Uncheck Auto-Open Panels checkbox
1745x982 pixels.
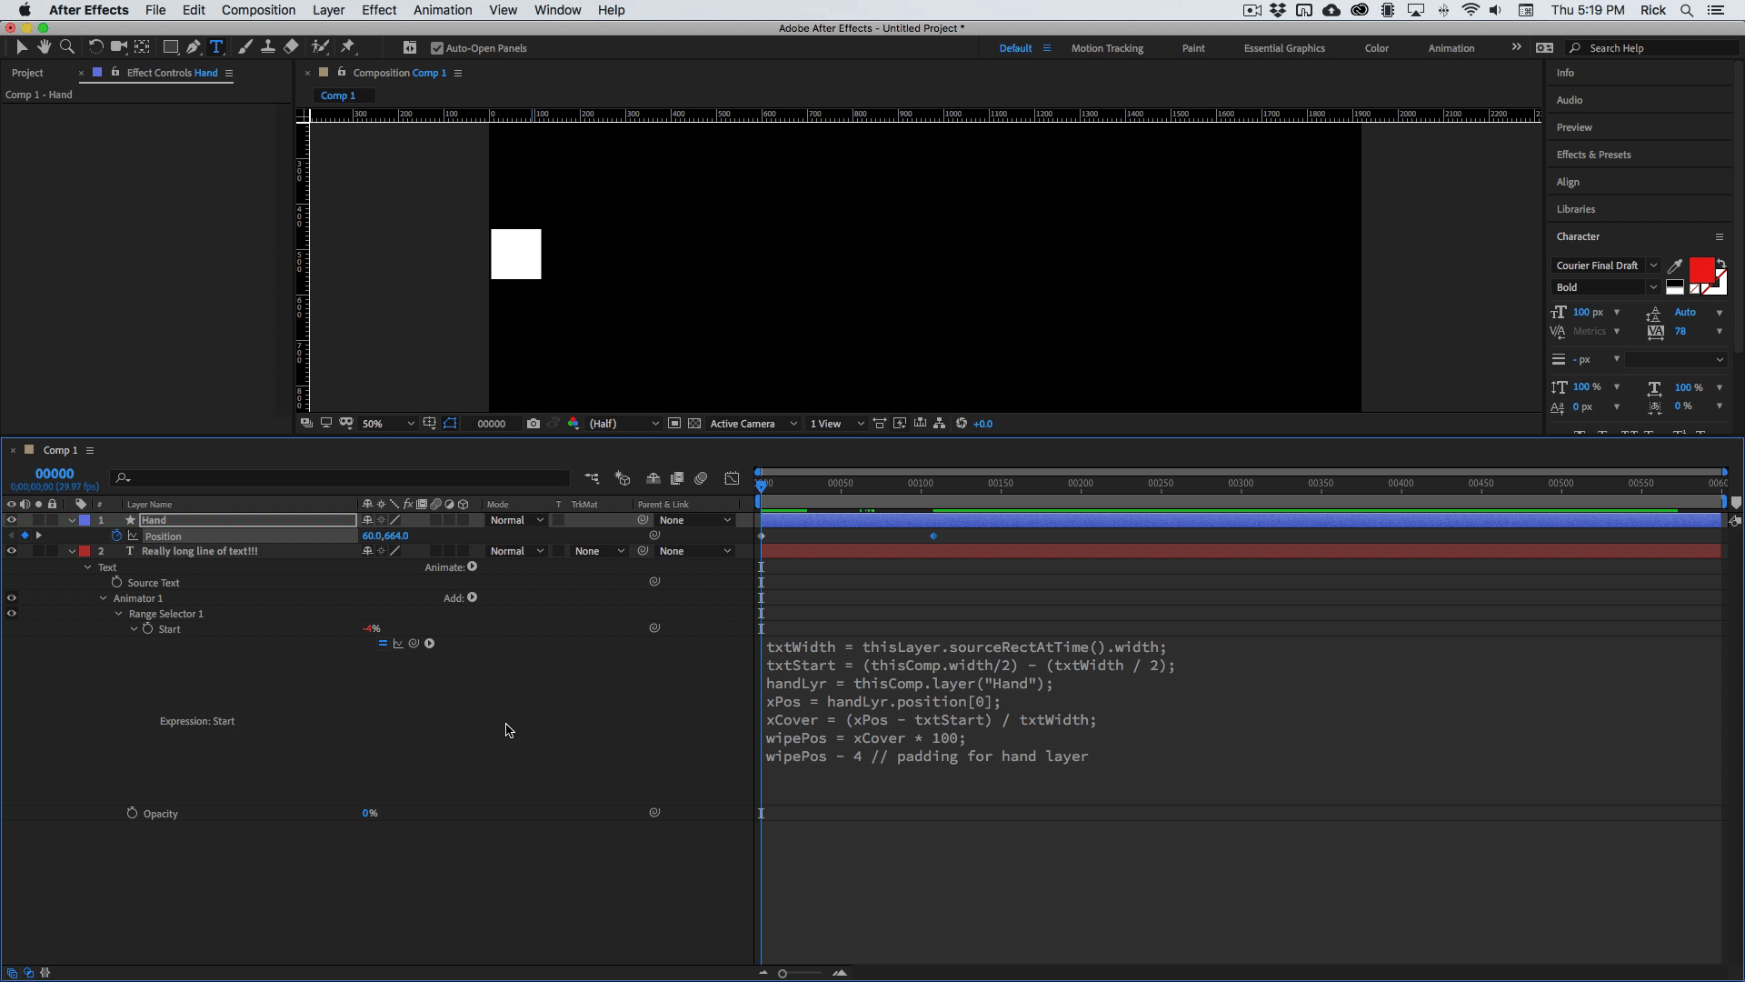tap(437, 48)
